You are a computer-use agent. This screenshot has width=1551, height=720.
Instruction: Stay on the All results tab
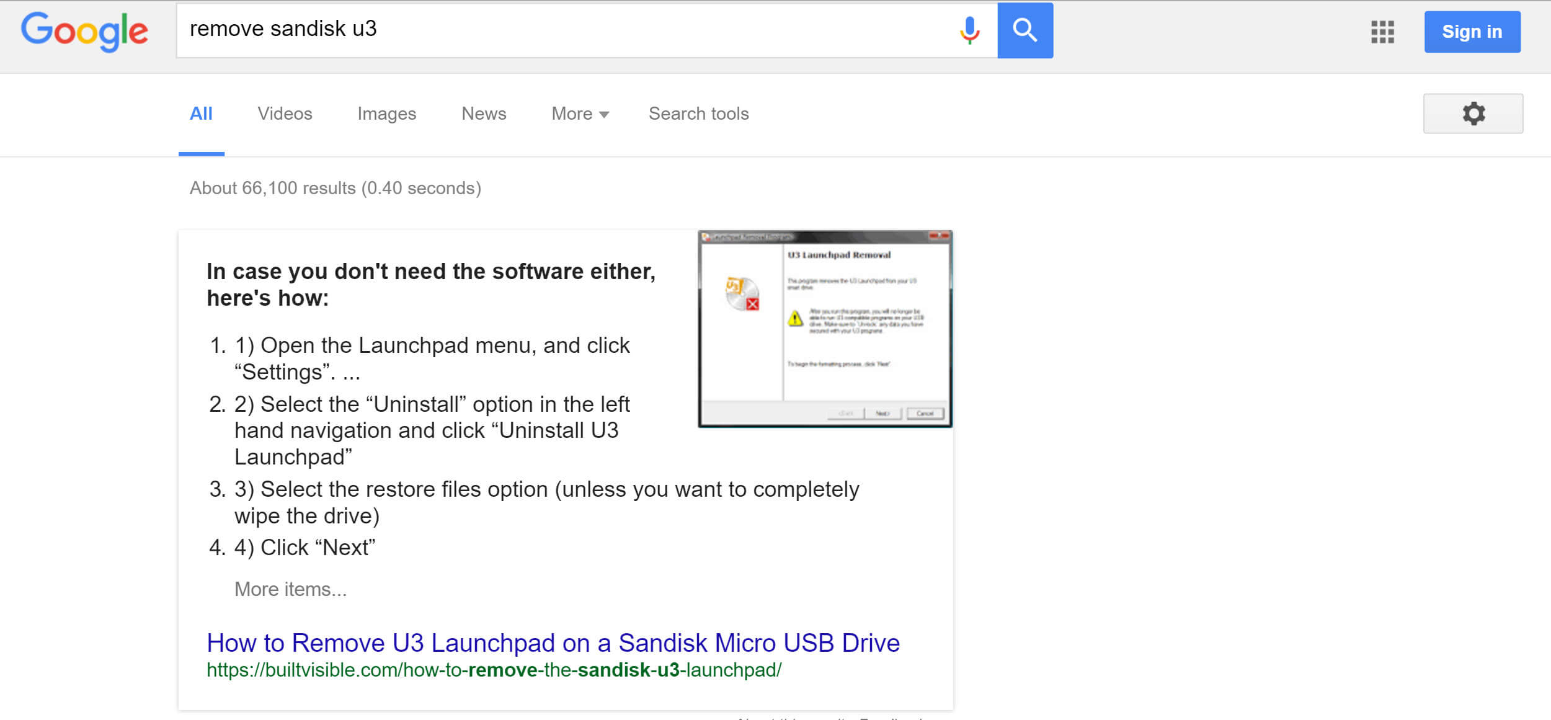[201, 113]
